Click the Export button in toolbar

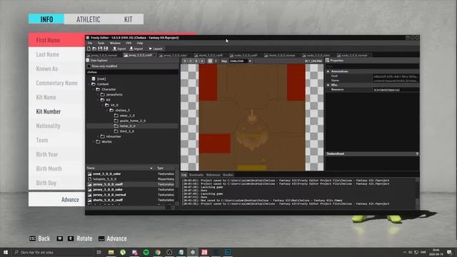pos(119,49)
